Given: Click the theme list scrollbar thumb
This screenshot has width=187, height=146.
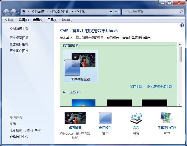Looking at the screenshot, I should [179, 54].
